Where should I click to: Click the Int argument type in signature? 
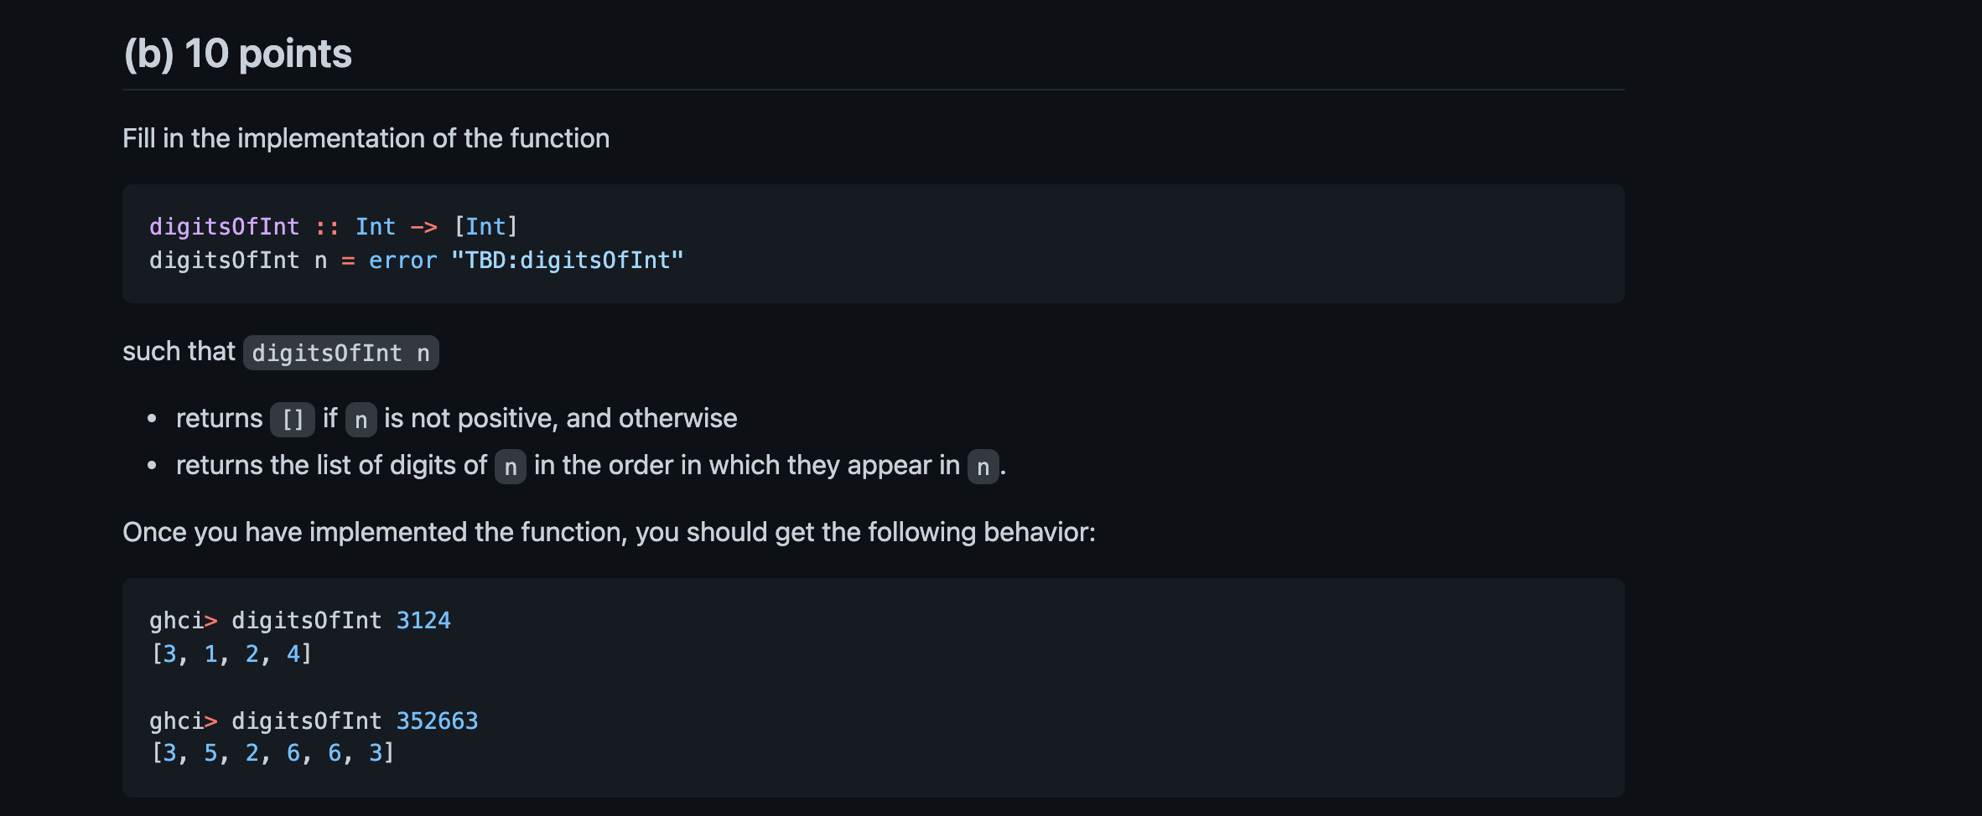pos(375,227)
